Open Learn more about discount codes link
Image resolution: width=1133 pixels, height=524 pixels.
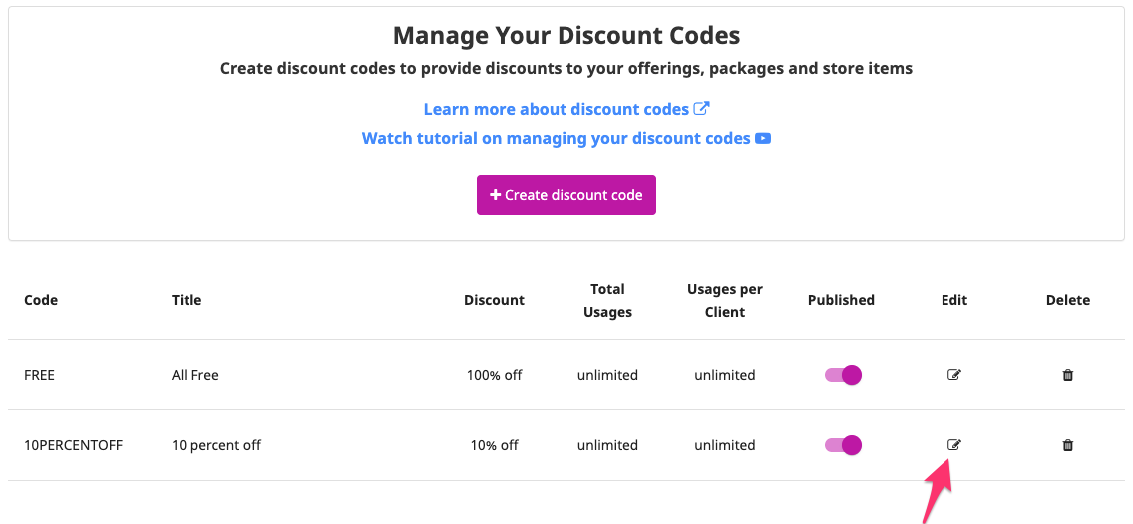coord(556,109)
